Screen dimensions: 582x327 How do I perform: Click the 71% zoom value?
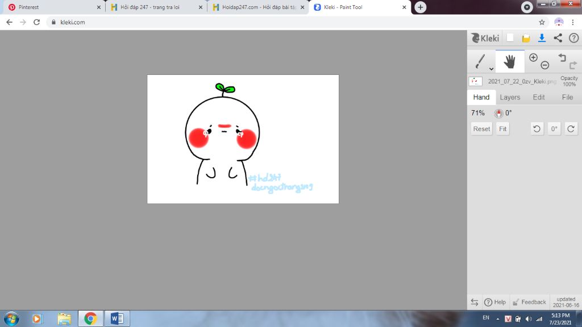(x=477, y=113)
